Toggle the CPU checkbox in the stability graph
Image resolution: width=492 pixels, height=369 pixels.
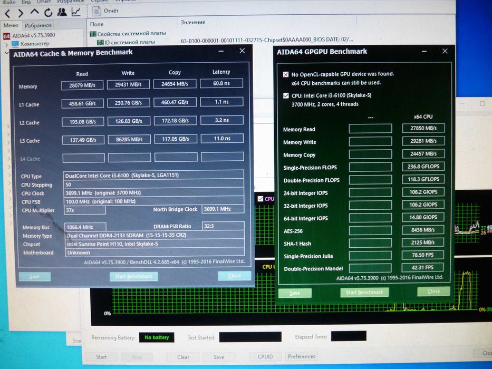[x=260, y=199]
